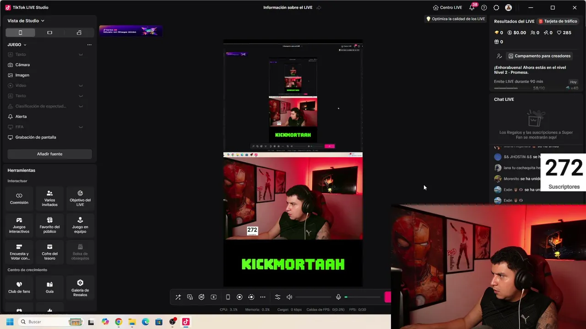Click the FPS: 0/30 status text
Viewport: 586px width, 329px height.
point(358,310)
